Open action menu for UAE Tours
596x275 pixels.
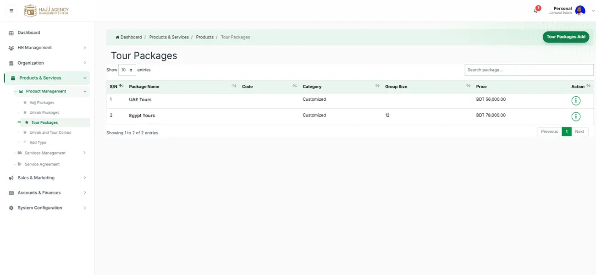(576, 101)
